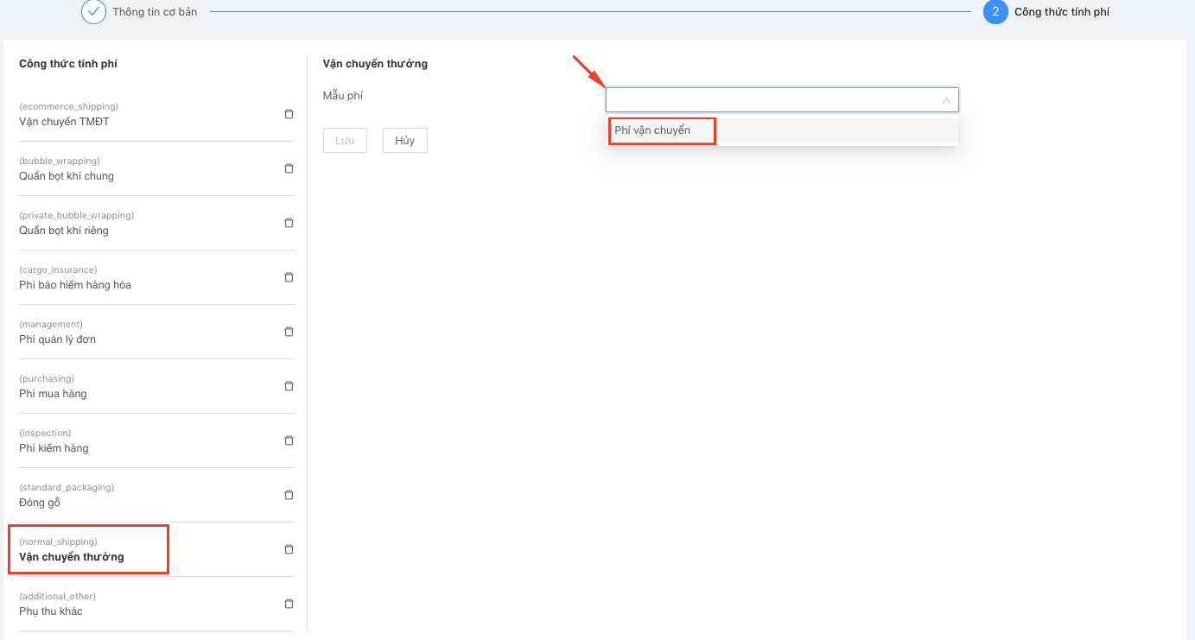Remove the Phí mua hàng formula
Viewport: 1195px width, 640px height.
click(289, 386)
